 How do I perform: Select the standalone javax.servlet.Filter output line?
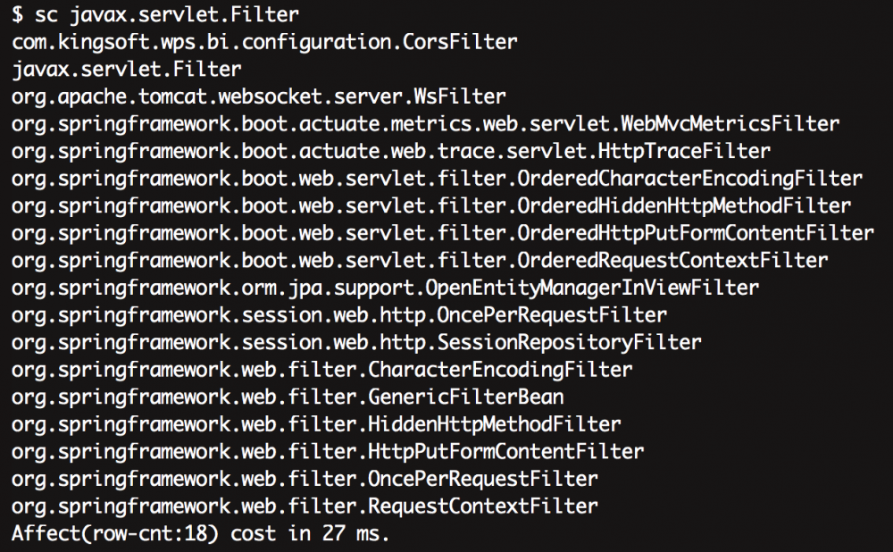[x=127, y=69]
